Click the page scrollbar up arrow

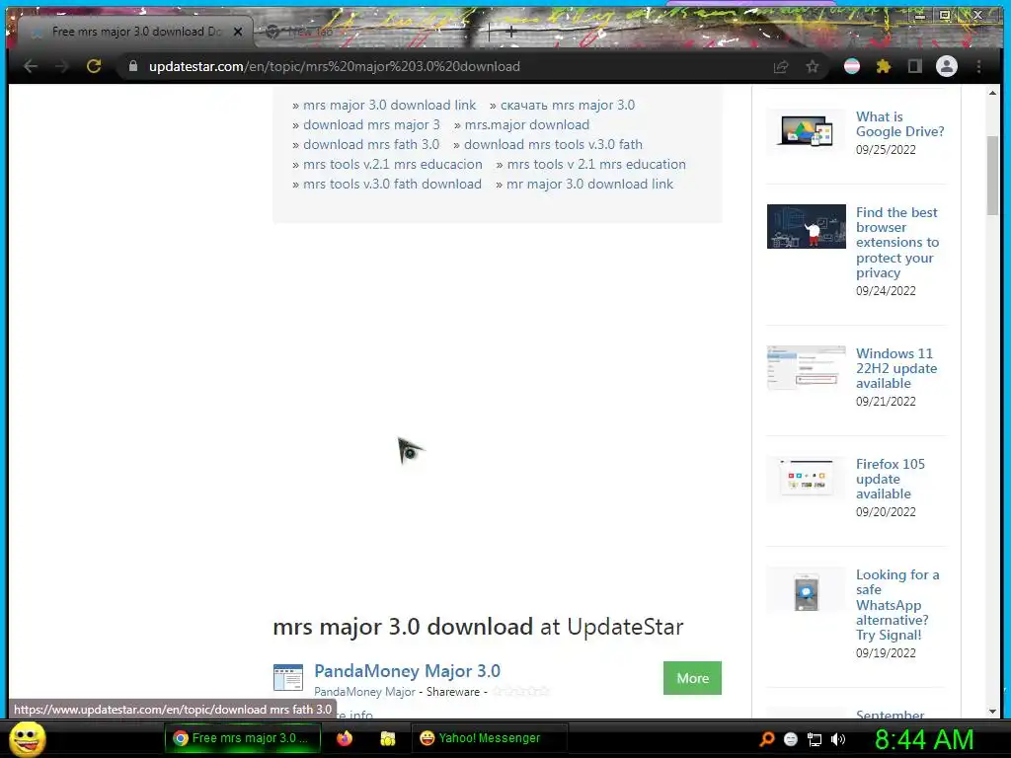coord(992,94)
